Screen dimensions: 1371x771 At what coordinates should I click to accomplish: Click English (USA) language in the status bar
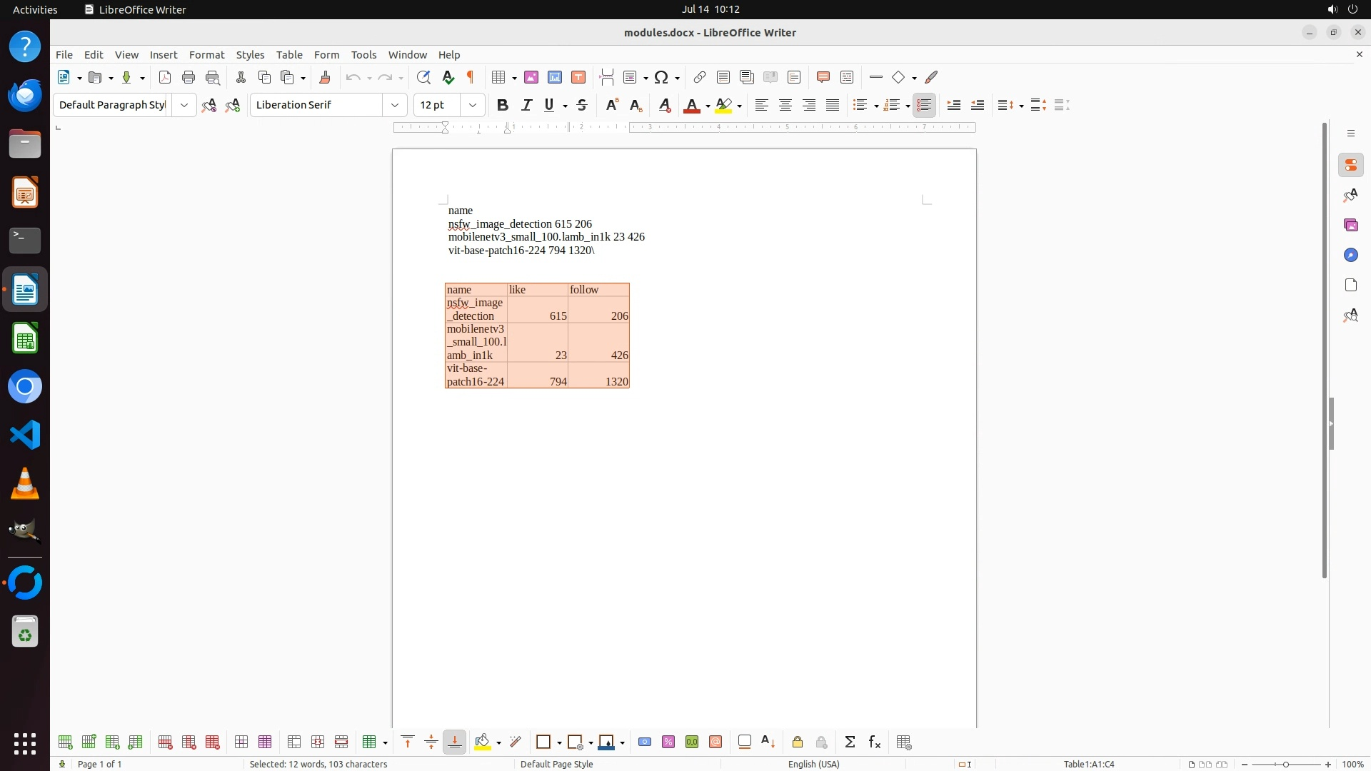[x=813, y=764]
